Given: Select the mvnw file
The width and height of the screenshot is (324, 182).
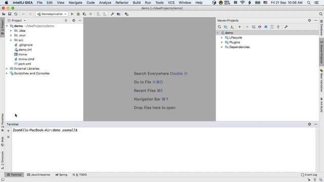Looking at the screenshot, I should pos(23,54).
